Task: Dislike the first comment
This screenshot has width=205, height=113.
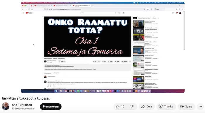Action: click(50, 86)
